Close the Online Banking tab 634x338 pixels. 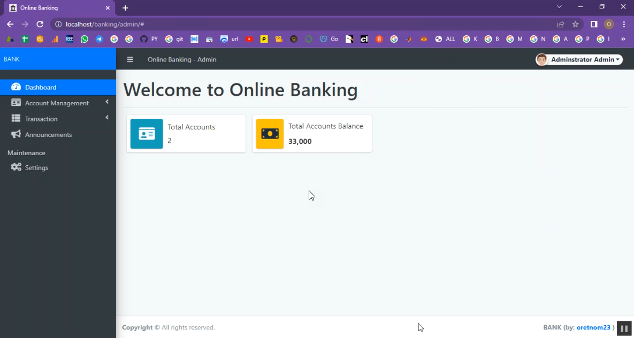107,7
